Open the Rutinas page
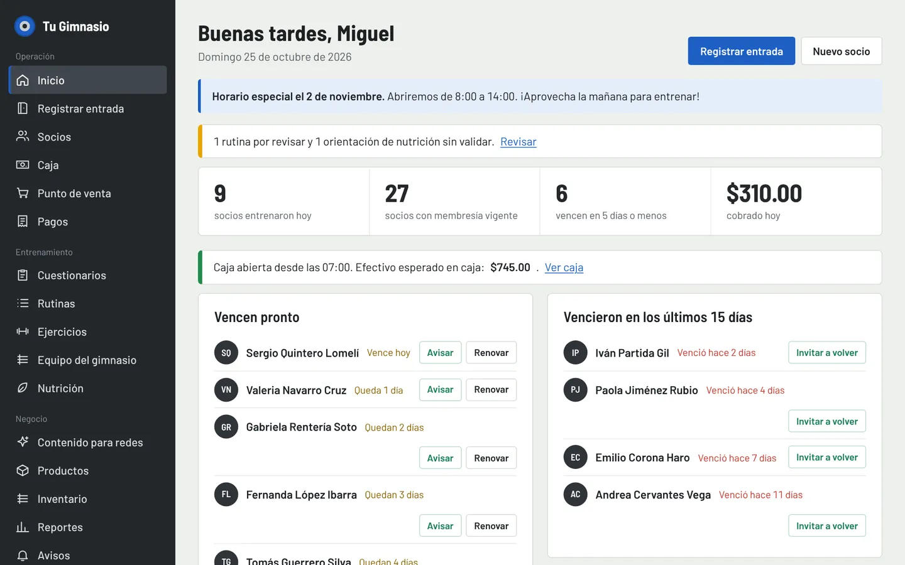The image size is (905, 565). coord(87,303)
